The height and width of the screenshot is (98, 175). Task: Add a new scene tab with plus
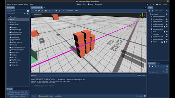[x=45, y=7]
